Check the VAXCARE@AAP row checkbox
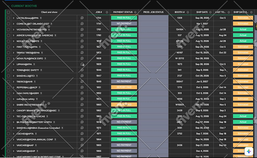The image size is (257, 158). coord(8,145)
